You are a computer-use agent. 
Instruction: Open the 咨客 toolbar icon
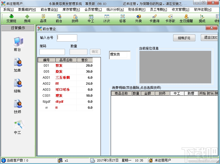[x=123, y=19]
